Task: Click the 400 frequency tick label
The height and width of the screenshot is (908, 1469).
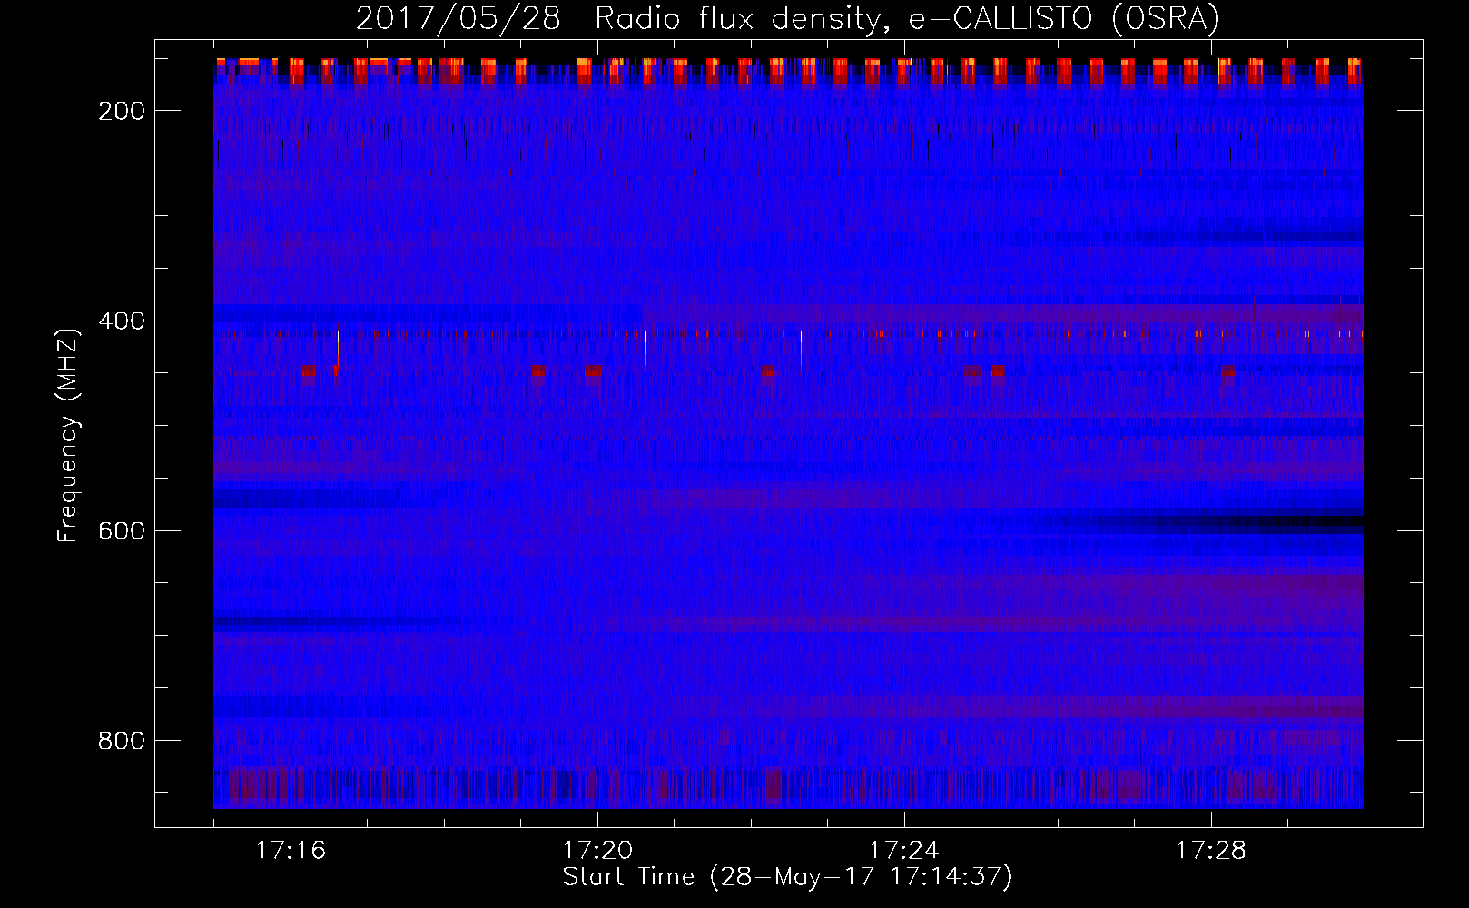Action: 122,321
